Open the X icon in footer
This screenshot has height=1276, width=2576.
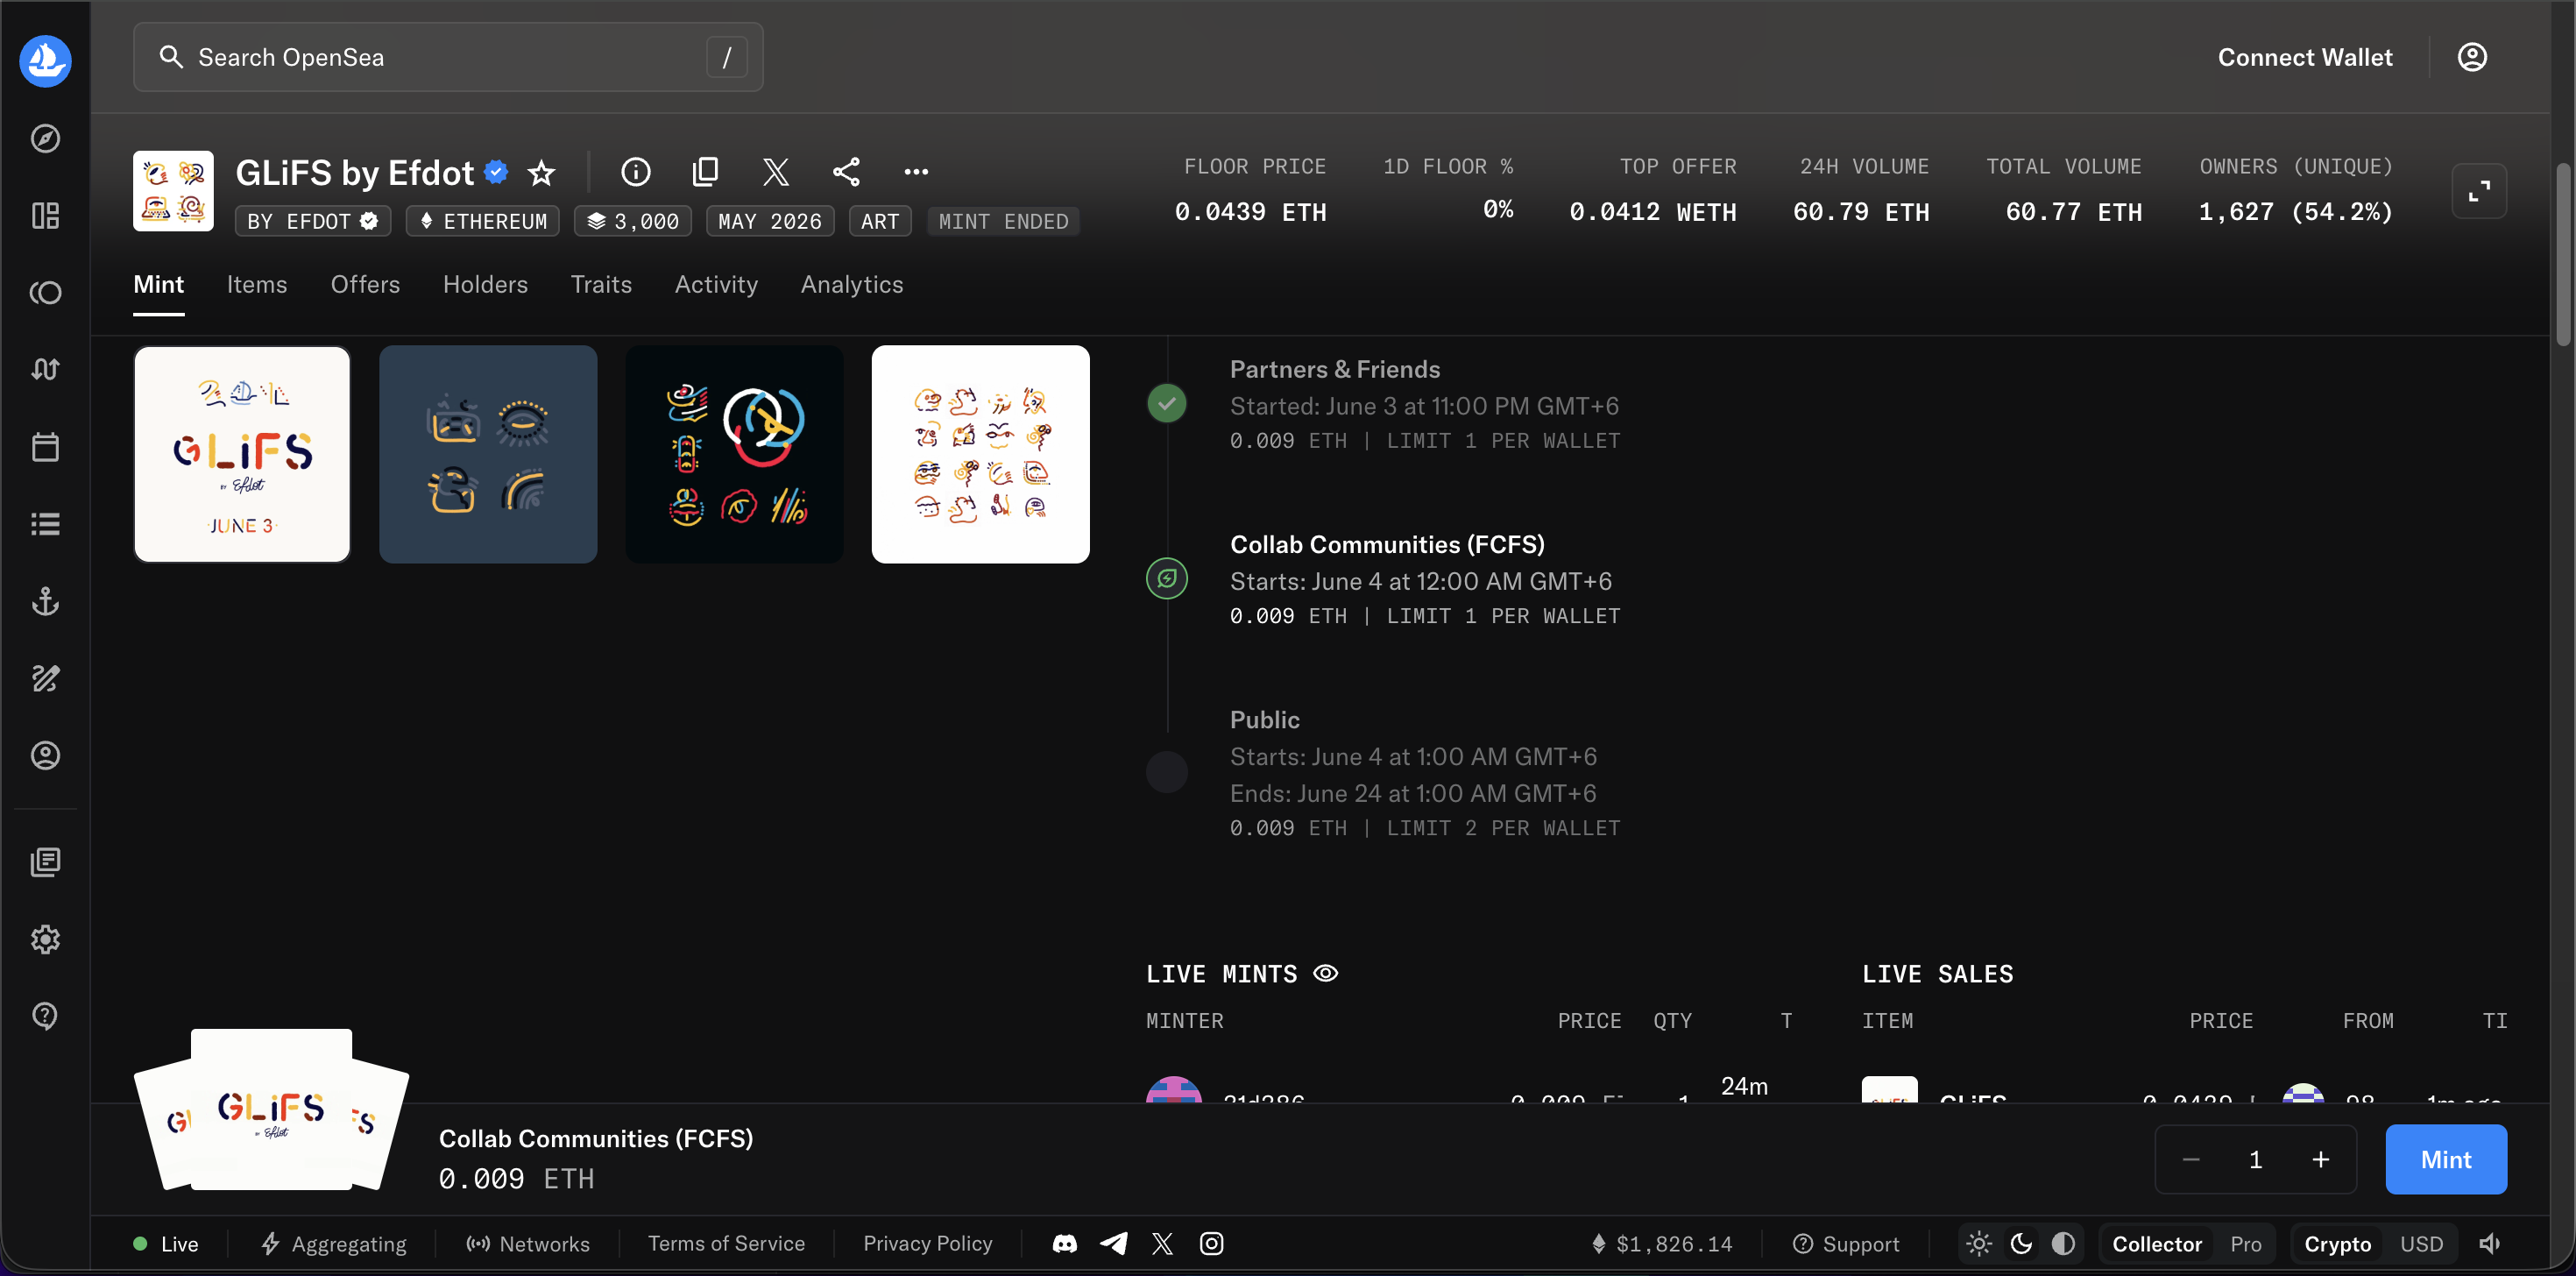coord(1162,1243)
